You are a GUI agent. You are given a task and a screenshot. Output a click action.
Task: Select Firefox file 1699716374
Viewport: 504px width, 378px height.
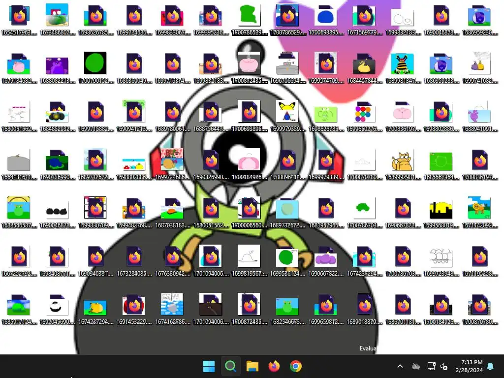(x=173, y=68)
